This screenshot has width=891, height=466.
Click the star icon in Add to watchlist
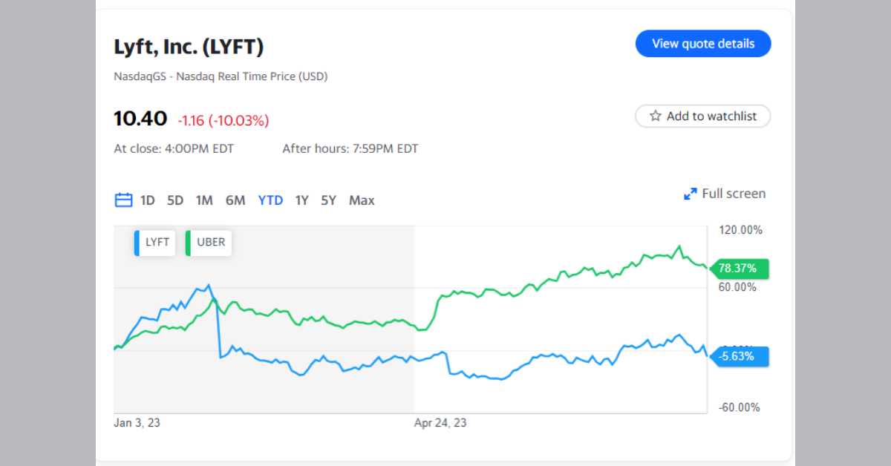point(656,116)
